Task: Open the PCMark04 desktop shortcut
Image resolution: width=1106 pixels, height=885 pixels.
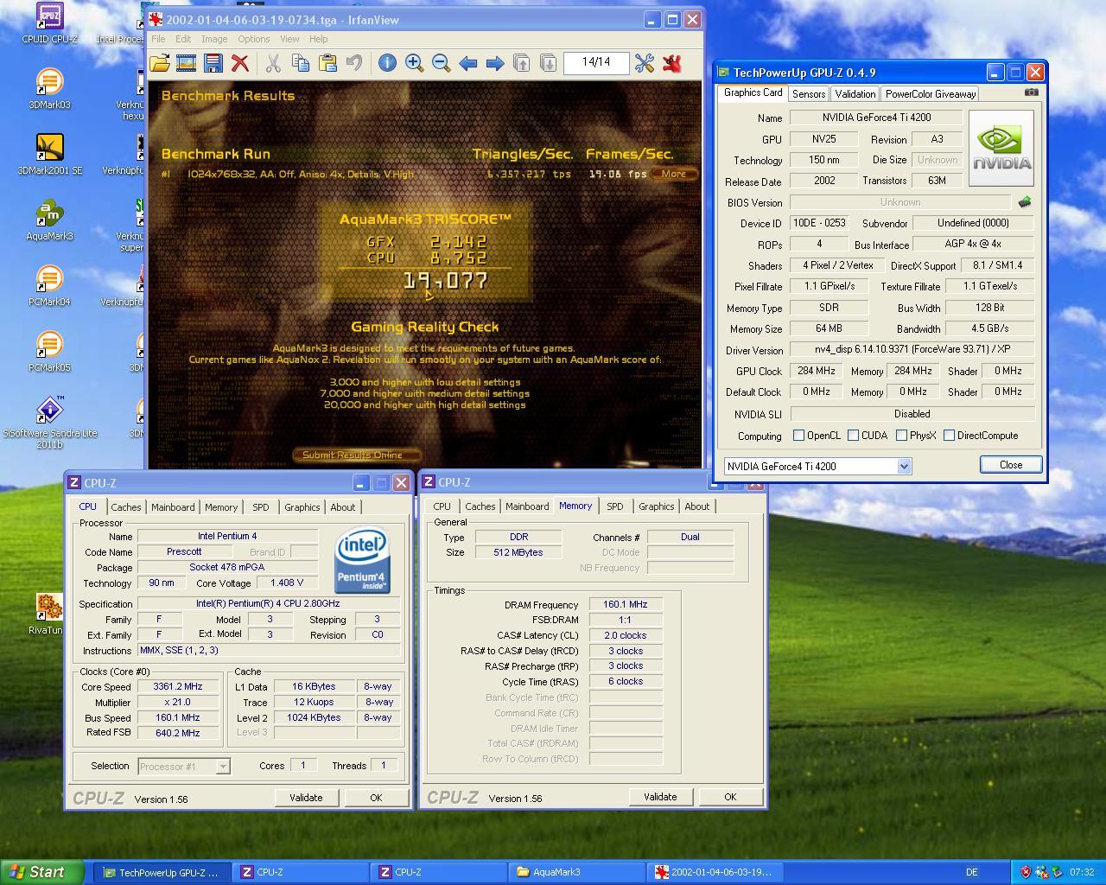Action: (49, 286)
